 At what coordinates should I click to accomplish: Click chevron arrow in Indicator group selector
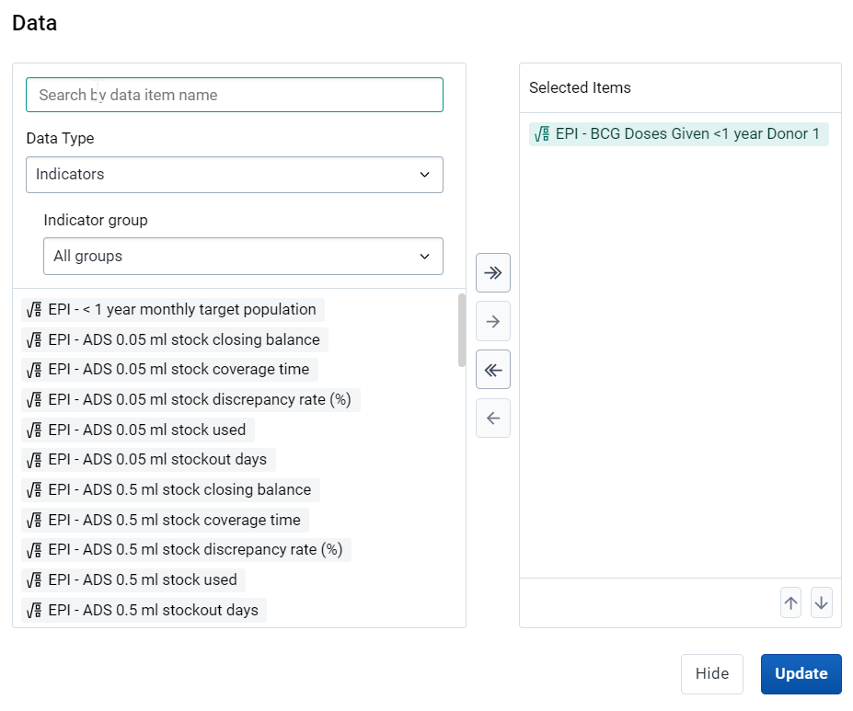tap(425, 256)
